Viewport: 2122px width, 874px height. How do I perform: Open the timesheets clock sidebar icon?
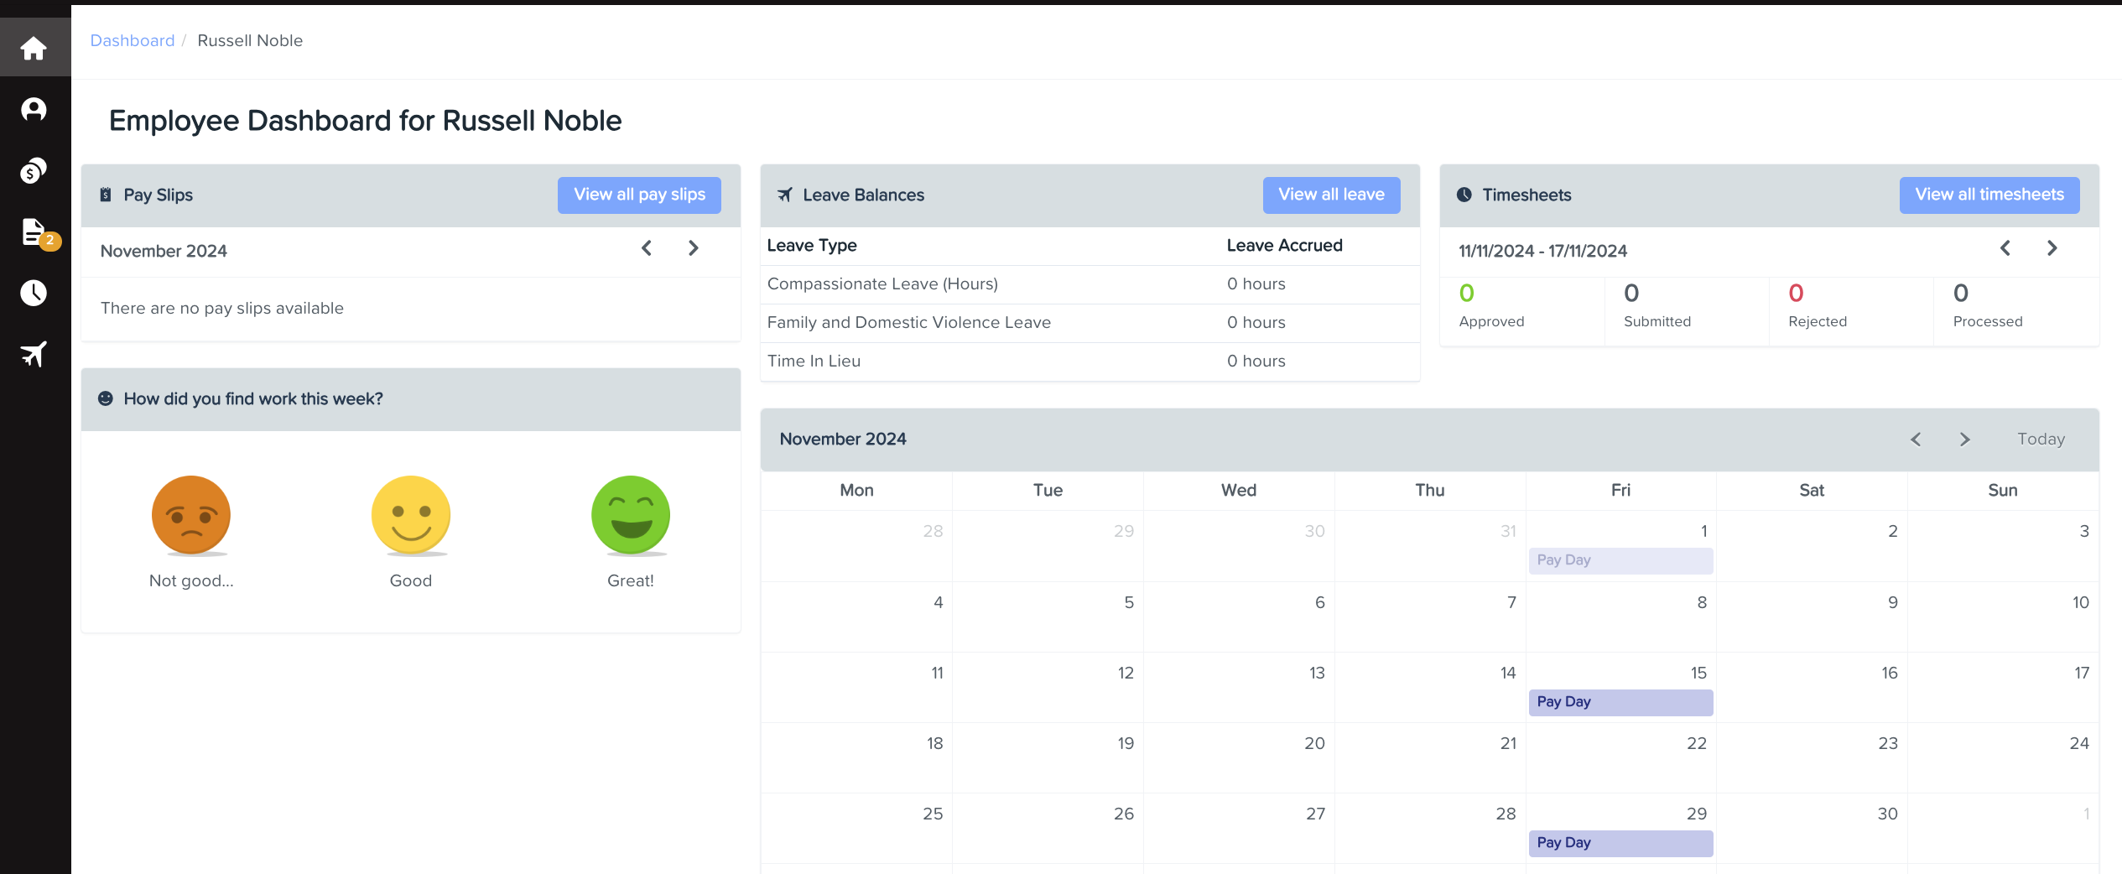[34, 293]
